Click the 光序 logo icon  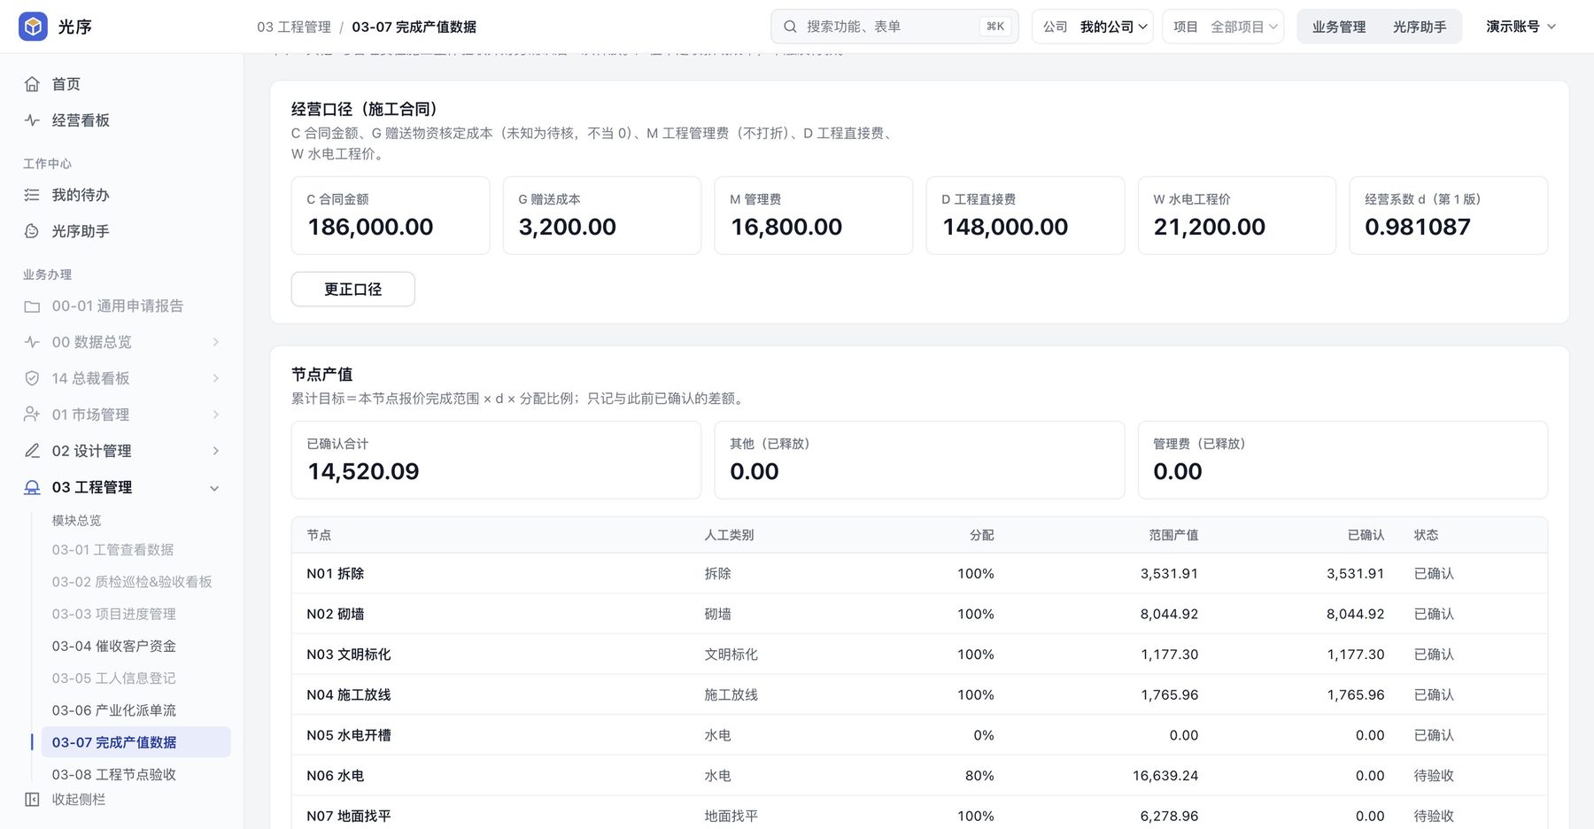click(33, 27)
